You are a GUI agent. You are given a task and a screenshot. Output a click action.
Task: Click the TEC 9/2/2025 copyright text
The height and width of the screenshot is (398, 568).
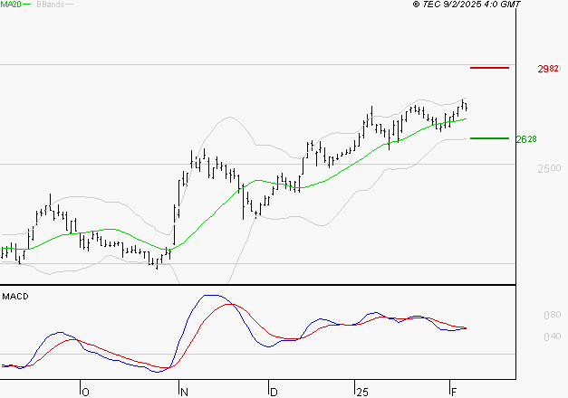[x=467, y=4]
